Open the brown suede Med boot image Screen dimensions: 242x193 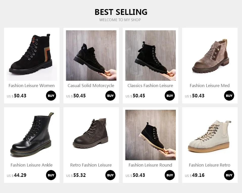click(210, 55)
